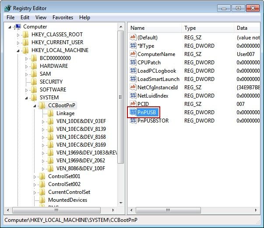264x228 pixels.
Task: Click the tree pane vertical scrollbar thumb
Action: coord(120,97)
